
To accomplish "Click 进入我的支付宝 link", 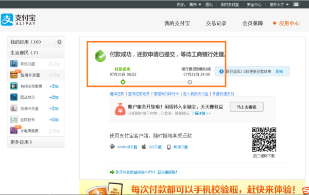I will pyautogui.click(x=196, y=94).
